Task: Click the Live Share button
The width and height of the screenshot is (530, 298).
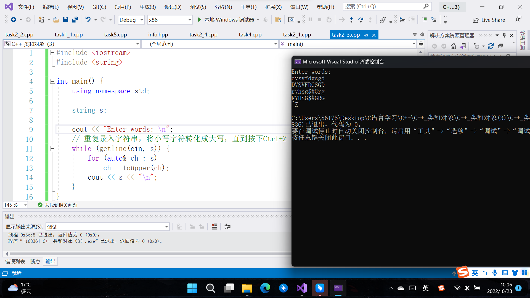Action: point(489,20)
